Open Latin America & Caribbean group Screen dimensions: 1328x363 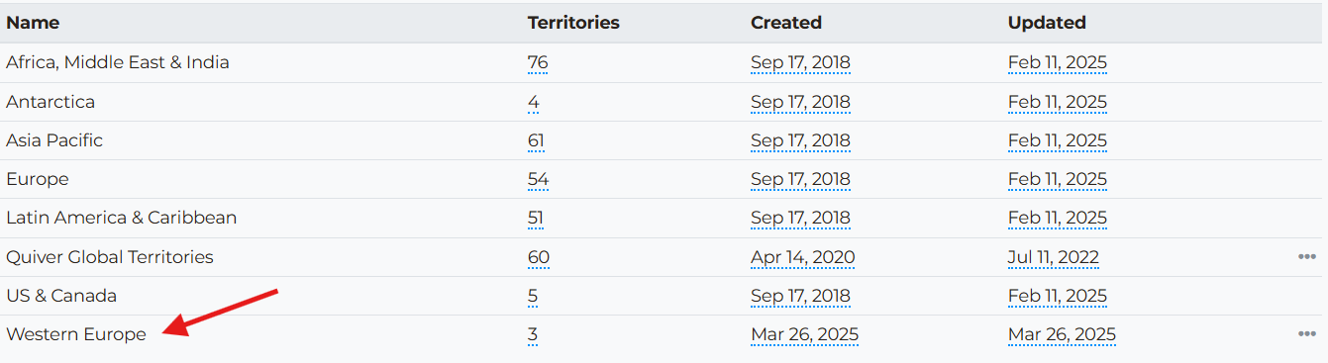point(122,218)
